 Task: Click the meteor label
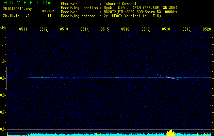48,11
